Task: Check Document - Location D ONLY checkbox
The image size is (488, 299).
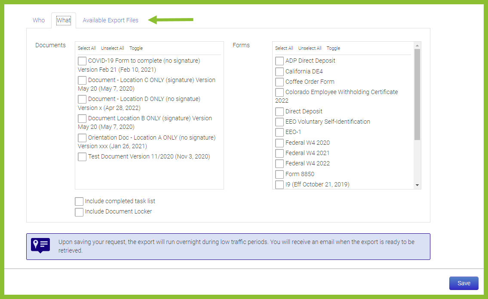Action: click(x=82, y=99)
